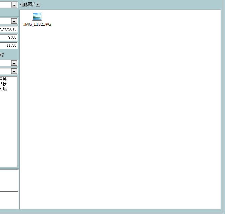Click the 开关 line in the notes box
Viewport: 225px width, 214px height.
[x=3, y=79]
